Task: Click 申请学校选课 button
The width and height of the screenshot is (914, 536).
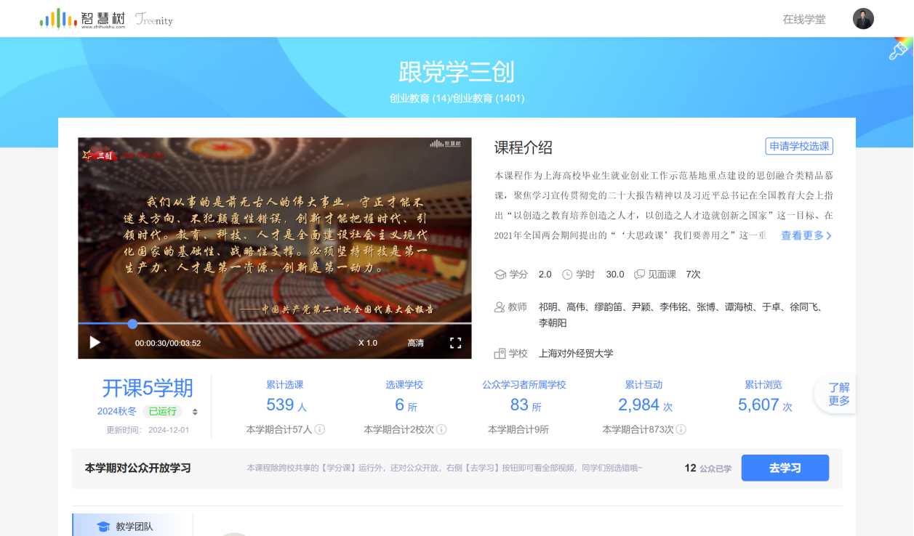Action: click(799, 146)
